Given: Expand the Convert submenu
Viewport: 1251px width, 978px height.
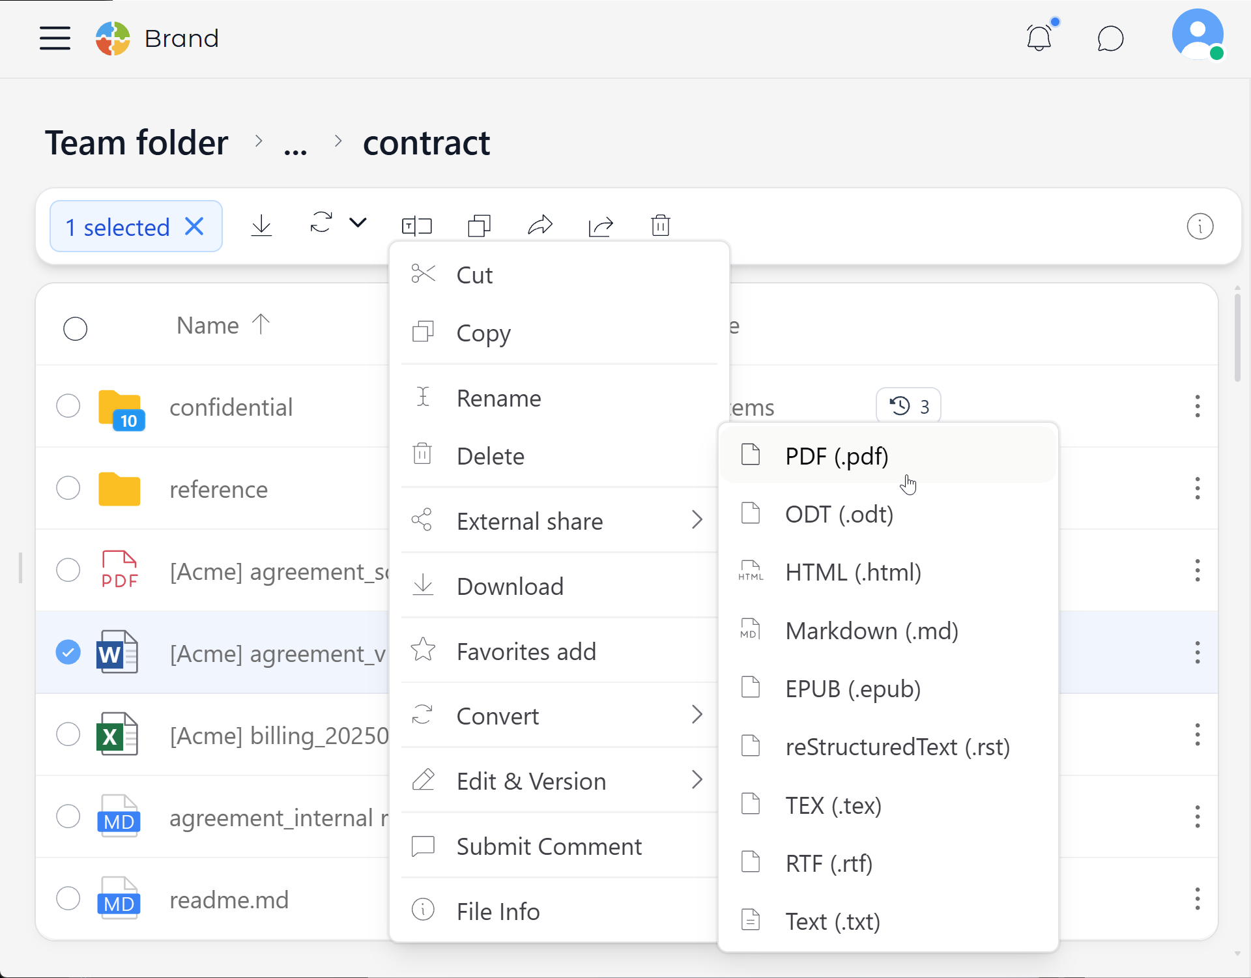Looking at the screenshot, I should point(559,716).
